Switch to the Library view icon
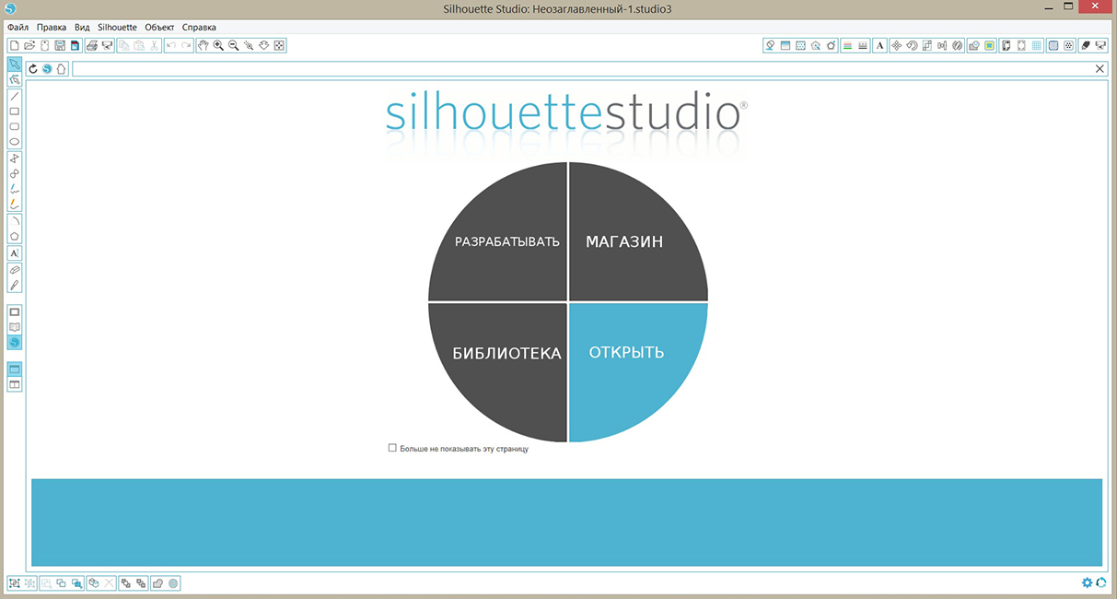 coord(15,327)
